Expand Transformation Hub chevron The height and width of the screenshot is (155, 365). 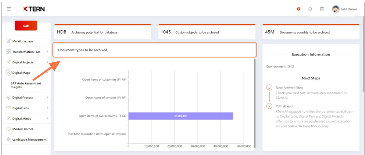[x=48, y=52]
